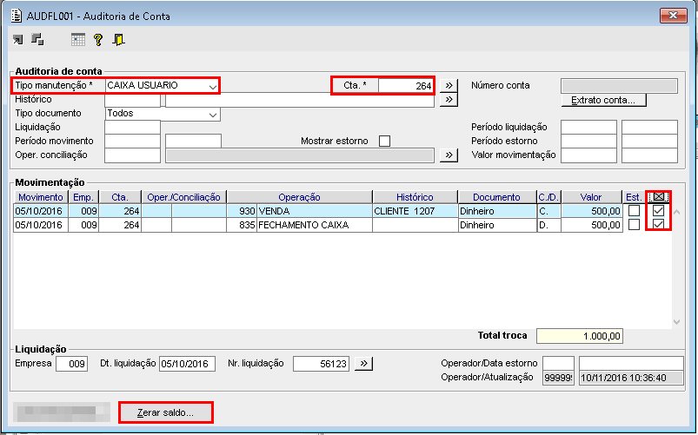Click the Valor column header
The height and width of the screenshot is (435, 698).
(x=591, y=197)
